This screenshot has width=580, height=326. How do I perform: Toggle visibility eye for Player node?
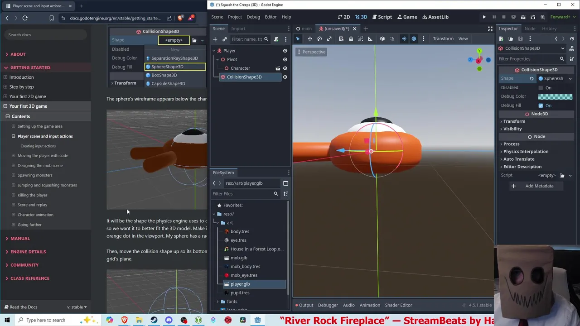(x=285, y=51)
